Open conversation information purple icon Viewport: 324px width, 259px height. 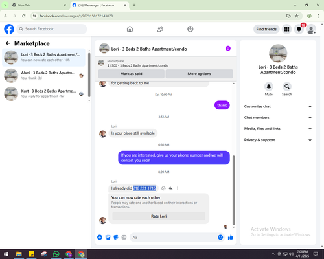point(228,49)
